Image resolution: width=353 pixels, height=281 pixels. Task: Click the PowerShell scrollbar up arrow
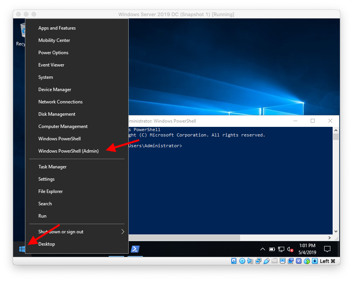point(336,130)
